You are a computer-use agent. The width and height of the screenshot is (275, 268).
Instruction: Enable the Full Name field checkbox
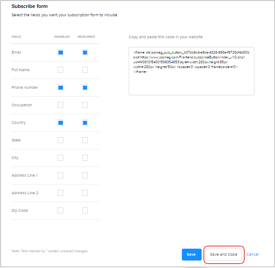tap(61, 70)
